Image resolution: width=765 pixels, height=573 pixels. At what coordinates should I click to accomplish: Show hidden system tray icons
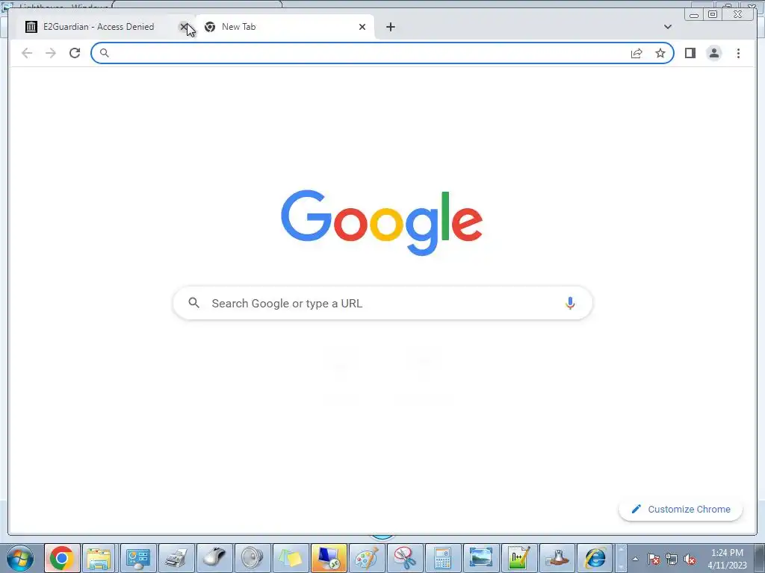click(x=635, y=559)
